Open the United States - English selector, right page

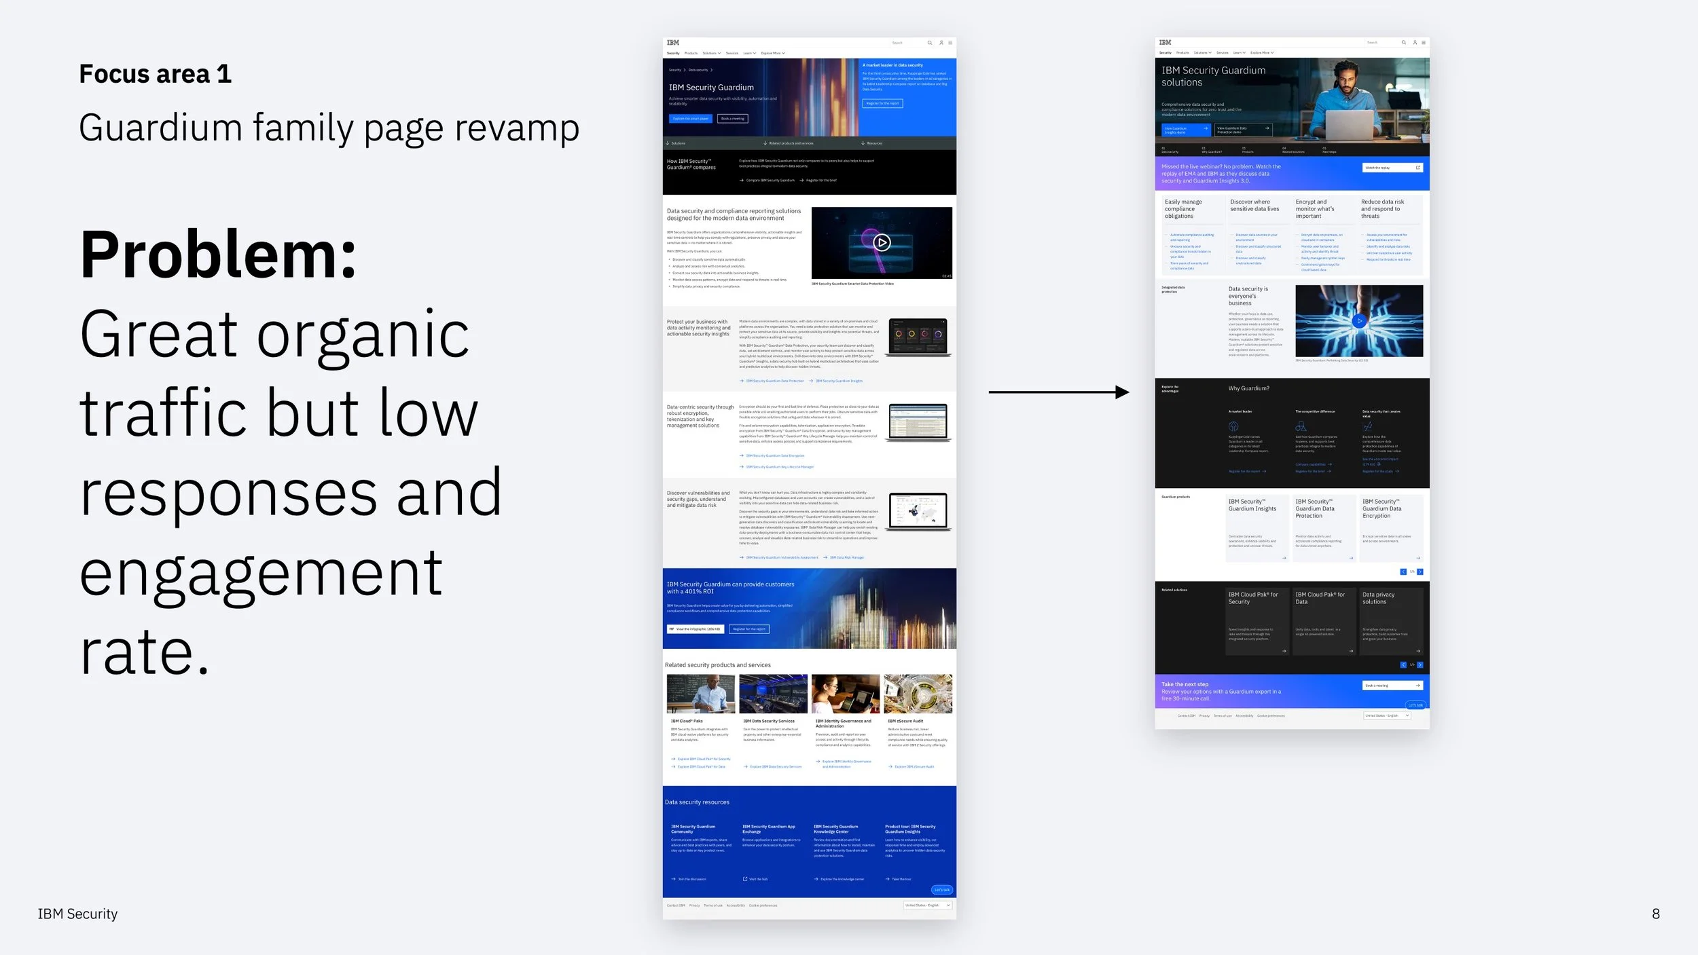coord(1387,715)
